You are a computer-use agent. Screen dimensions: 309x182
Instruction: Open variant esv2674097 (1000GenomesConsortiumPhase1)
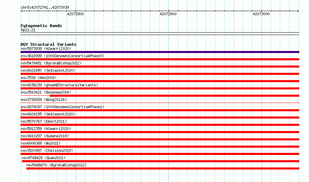pyautogui.click(x=62, y=107)
